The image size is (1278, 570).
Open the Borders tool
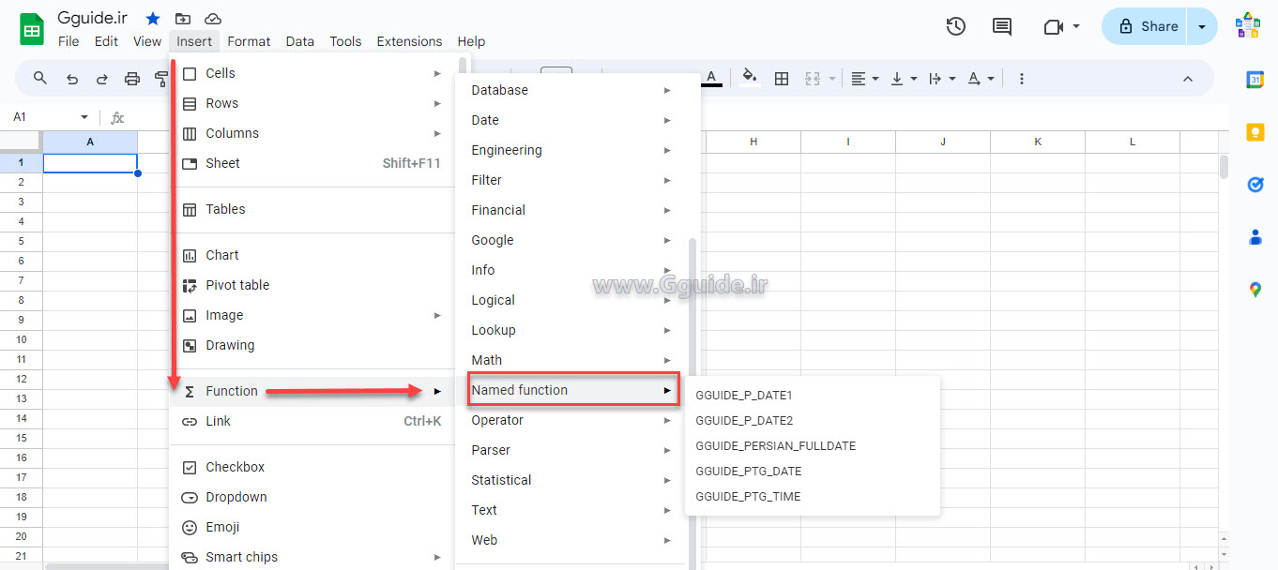(x=782, y=79)
